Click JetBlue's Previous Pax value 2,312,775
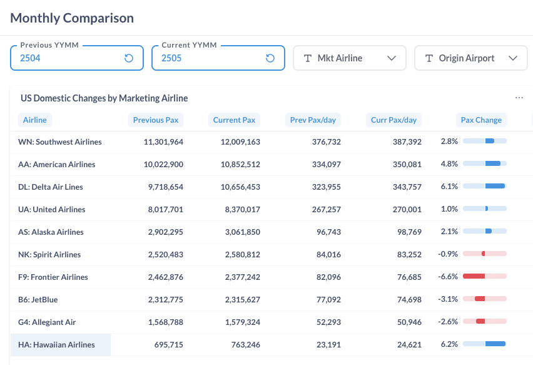 point(166,299)
